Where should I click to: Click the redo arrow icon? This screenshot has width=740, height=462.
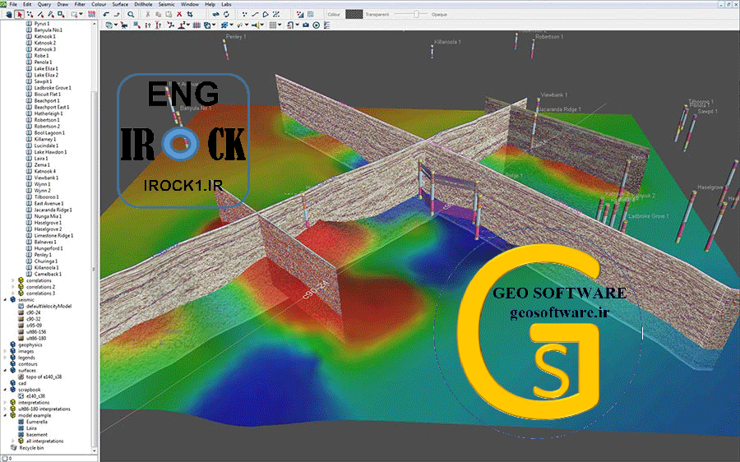(117, 14)
